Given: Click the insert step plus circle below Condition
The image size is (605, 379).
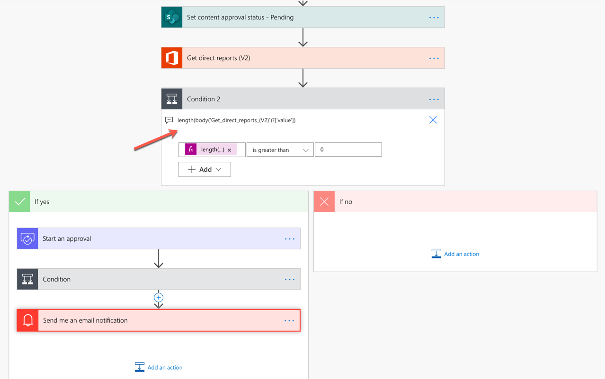Looking at the screenshot, I should (x=159, y=298).
